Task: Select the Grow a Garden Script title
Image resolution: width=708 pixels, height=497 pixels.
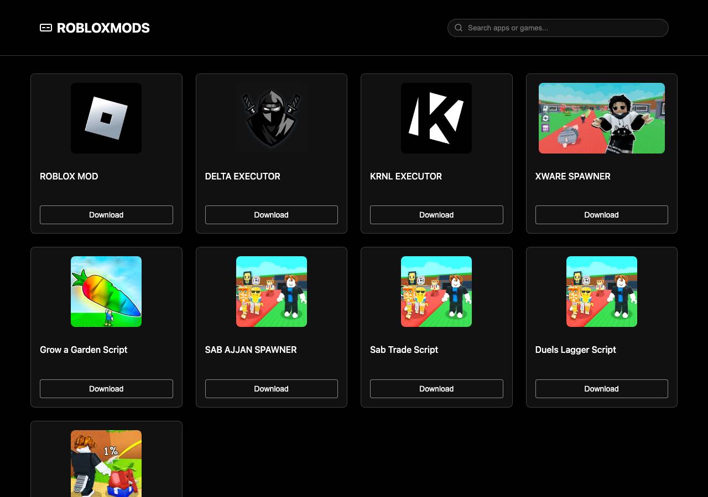Action: click(x=84, y=350)
